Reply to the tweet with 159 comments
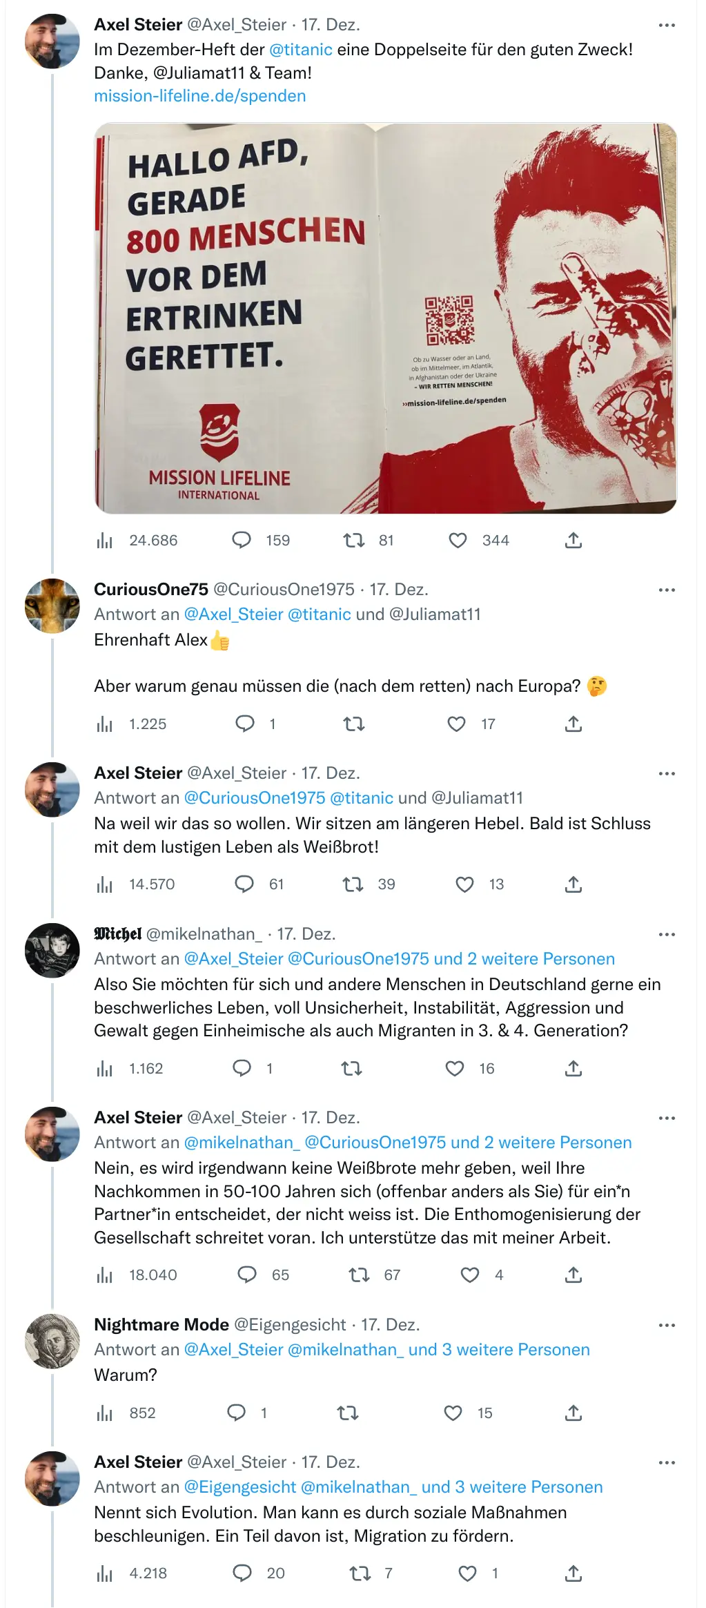This screenshot has height=1608, width=706. [242, 541]
